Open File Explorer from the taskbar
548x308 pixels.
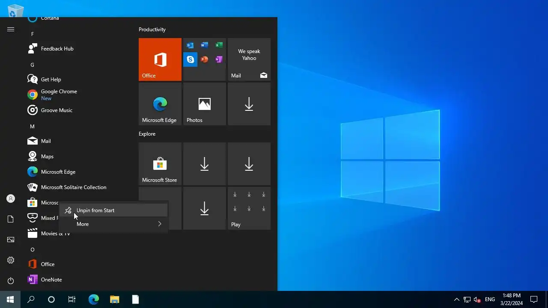point(114,299)
